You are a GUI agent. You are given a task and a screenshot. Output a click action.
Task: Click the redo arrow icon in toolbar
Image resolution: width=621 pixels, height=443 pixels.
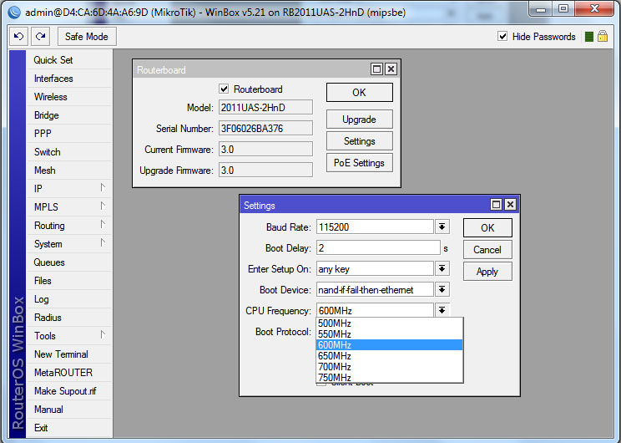coord(40,37)
